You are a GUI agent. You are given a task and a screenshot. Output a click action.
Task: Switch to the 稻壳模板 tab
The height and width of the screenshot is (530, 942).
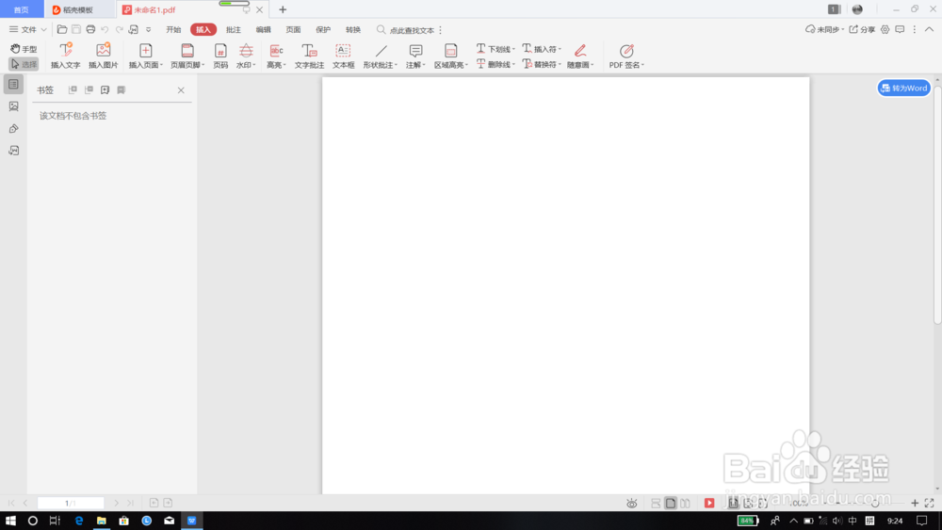tap(78, 9)
